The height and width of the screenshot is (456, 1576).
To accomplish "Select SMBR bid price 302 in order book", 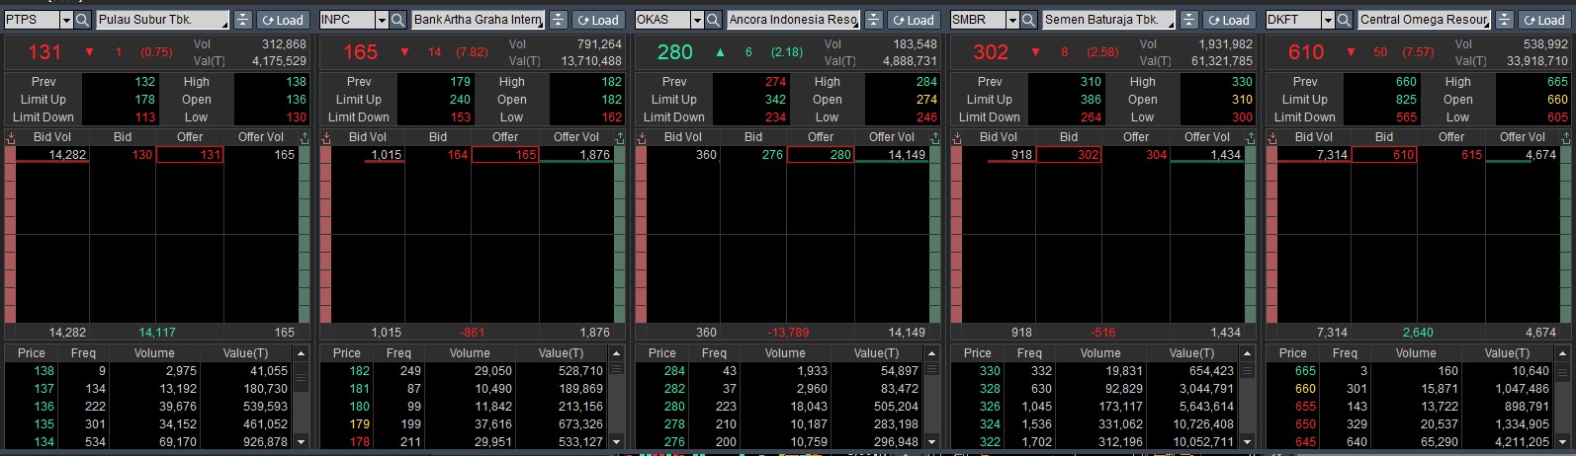I will (1069, 155).
